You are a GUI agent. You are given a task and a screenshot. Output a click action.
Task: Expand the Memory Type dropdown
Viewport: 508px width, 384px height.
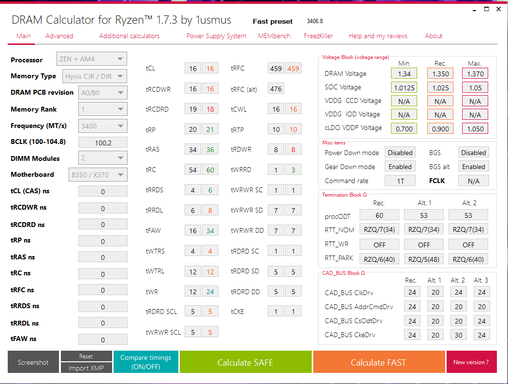pyautogui.click(x=95, y=76)
